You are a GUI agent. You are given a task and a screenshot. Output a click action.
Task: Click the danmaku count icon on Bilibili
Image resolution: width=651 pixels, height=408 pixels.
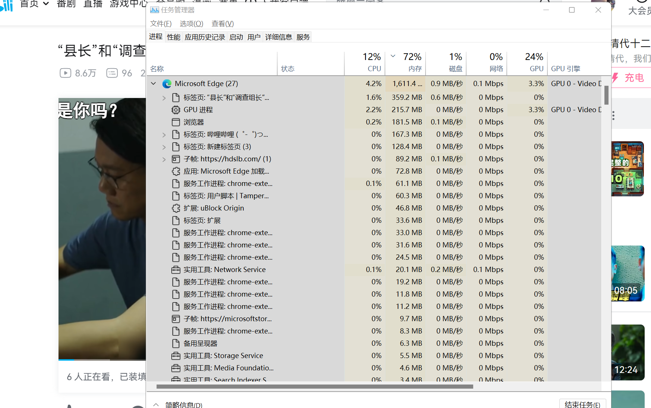tap(112, 73)
